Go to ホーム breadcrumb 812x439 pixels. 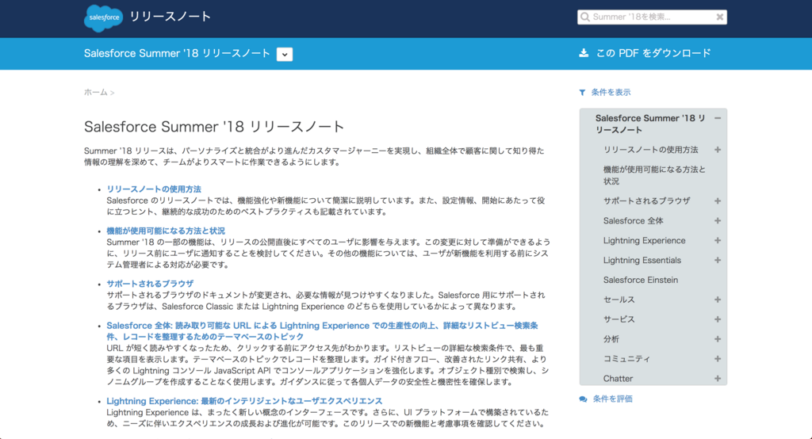[96, 92]
